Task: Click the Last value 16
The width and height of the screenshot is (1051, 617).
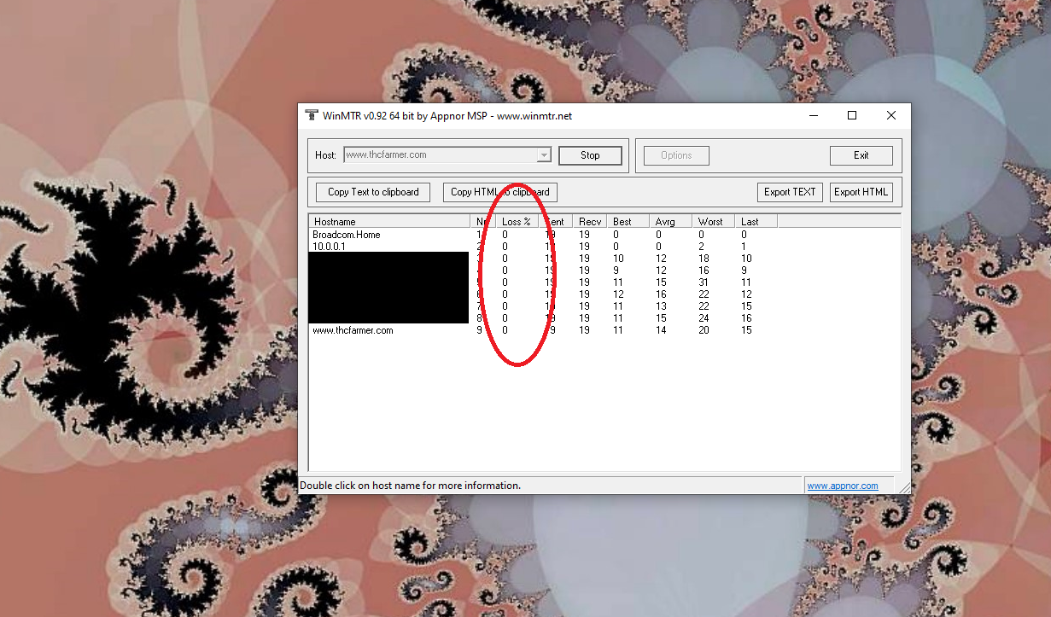Action: [746, 318]
